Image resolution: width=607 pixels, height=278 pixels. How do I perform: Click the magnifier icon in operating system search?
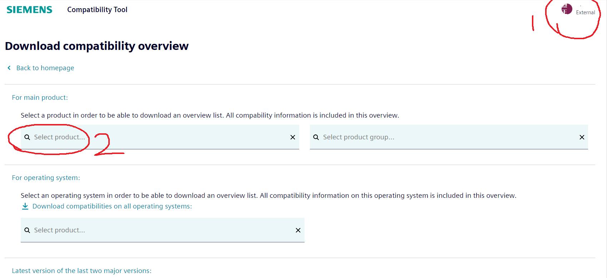(27, 230)
